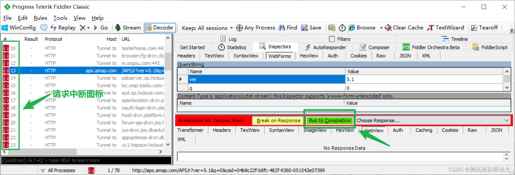
Task: Click breakpoint icon of session 16
Action: coord(6,93)
